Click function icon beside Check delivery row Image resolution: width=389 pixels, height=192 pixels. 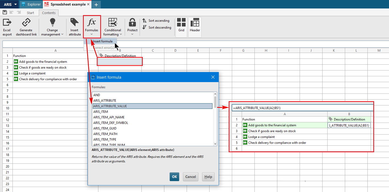tap(16, 79)
